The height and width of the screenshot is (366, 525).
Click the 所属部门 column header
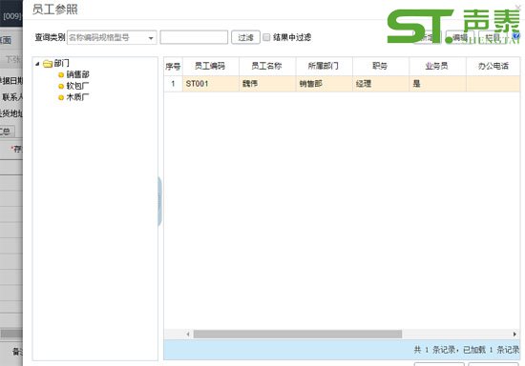[x=324, y=66]
